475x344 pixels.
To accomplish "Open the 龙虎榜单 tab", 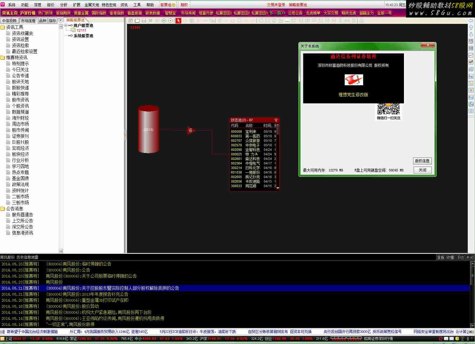I will 313,13.
